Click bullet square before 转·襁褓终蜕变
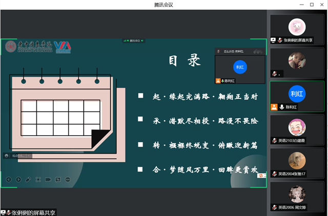 (140, 144)
